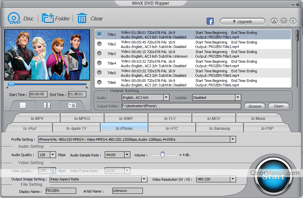Start ripping with the Start button
303x198 pixels.
[x=274, y=176]
